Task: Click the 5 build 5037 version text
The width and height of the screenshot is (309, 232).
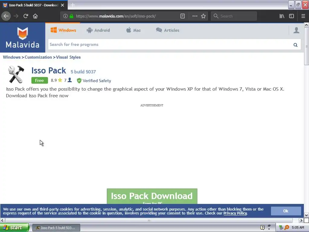Action: click(x=83, y=72)
